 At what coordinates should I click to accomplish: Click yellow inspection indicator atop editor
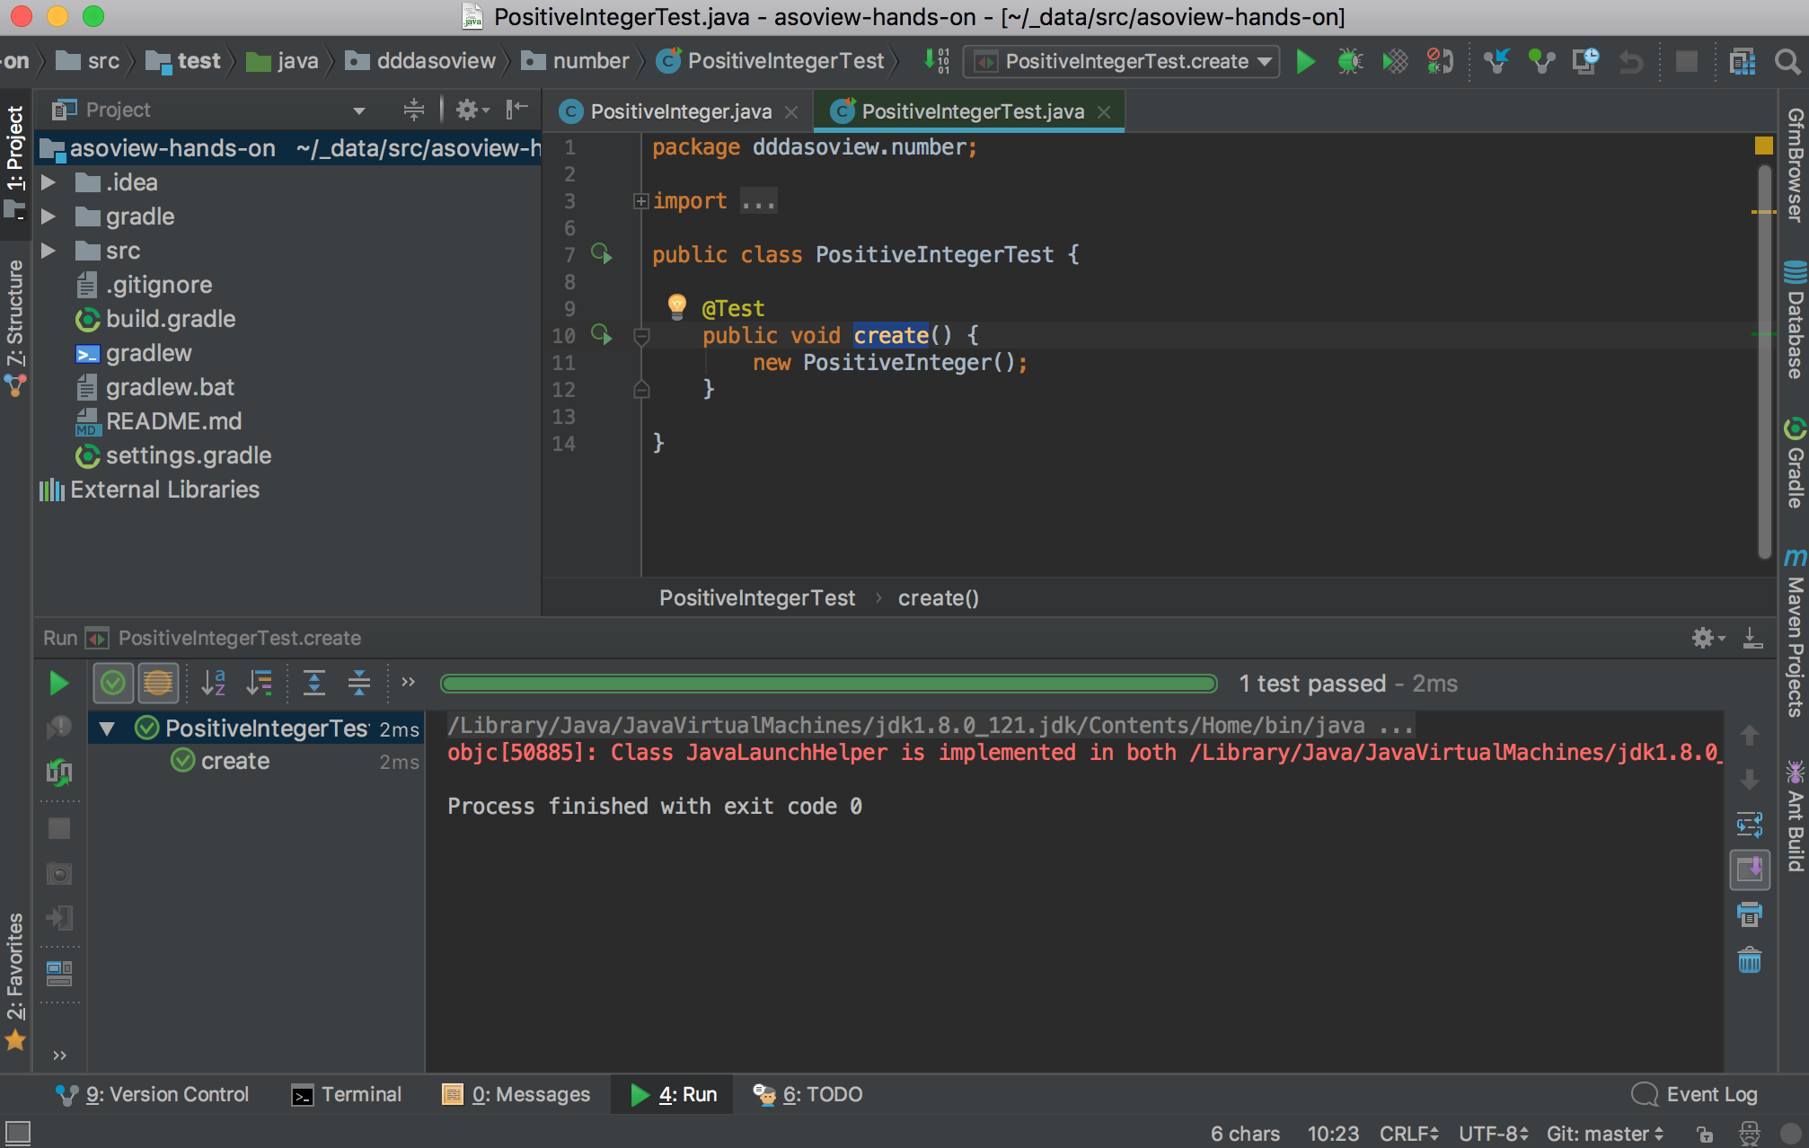coord(1764,146)
